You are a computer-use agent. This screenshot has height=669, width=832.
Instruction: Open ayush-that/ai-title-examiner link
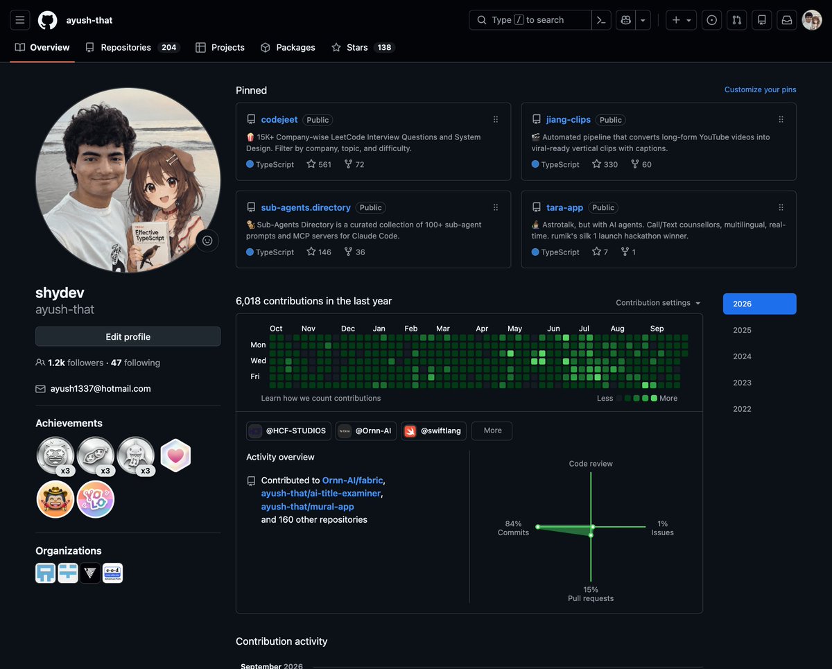click(x=321, y=493)
